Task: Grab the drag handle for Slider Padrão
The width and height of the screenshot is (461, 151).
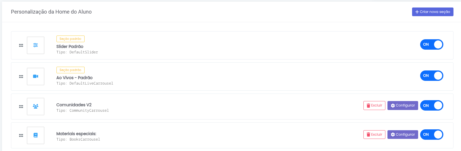Action: (21, 45)
